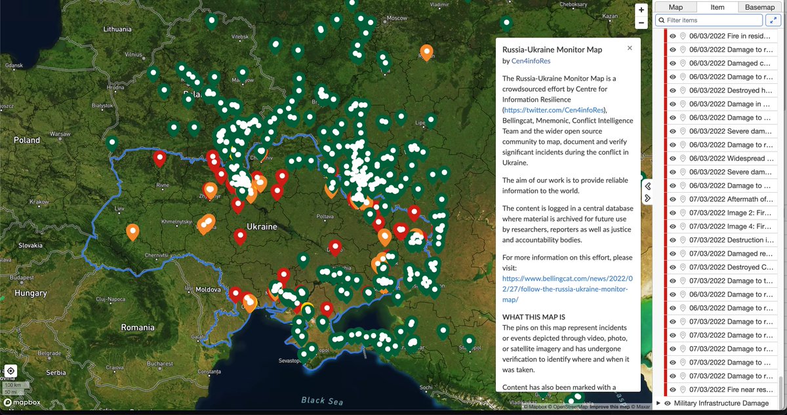
Task: Zoom in on the map with the plus button
Action: coord(641,10)
